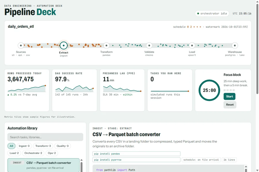Viewport: 259px width, 172px height.
Task: Click the code block scroll-up arrow
Action: (246, 167)
